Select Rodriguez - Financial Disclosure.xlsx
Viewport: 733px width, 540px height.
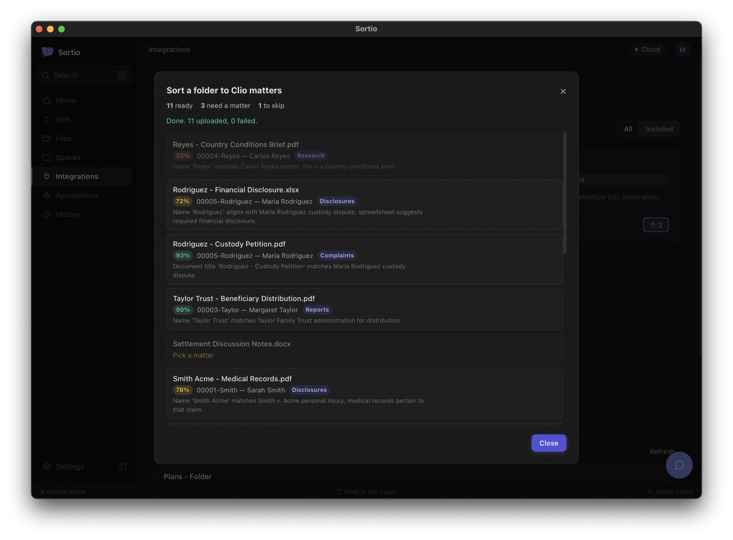(364, 205)
